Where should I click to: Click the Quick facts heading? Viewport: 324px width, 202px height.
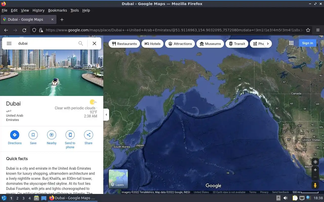coord(17,159)
